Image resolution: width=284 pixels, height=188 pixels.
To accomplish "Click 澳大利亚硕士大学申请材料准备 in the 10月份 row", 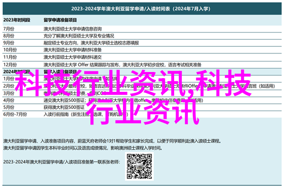I will click(72, 50).
